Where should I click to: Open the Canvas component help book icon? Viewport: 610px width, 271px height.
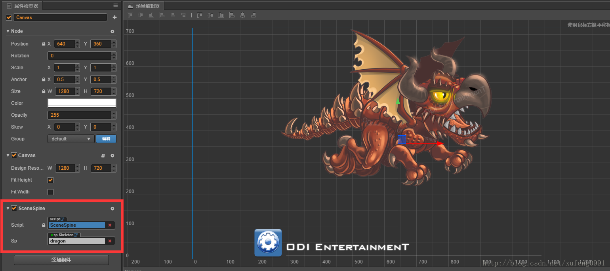click(x=103, y=155)
